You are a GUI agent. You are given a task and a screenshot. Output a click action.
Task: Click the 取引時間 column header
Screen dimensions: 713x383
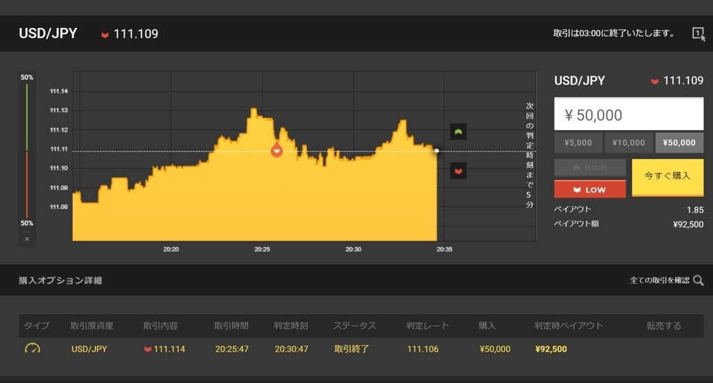[231, 325]
